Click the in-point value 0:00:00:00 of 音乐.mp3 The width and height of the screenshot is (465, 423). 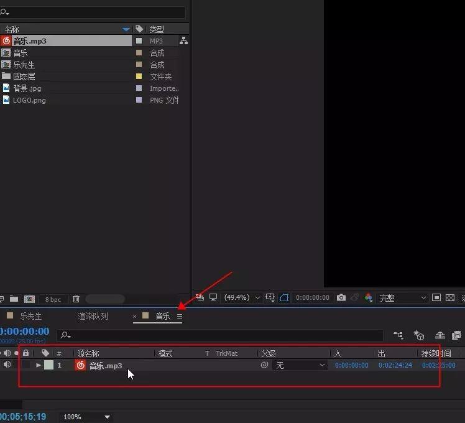[x=351, y=365]
